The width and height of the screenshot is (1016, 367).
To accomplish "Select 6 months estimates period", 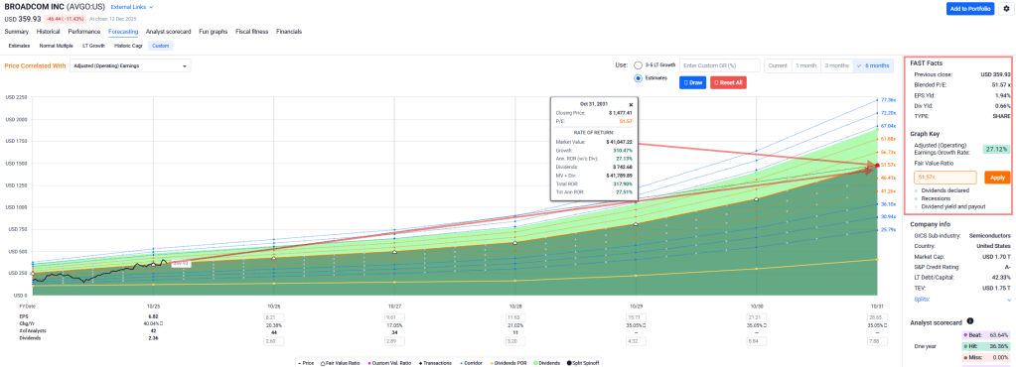I will pyautogui.click(x=872, y=65).
